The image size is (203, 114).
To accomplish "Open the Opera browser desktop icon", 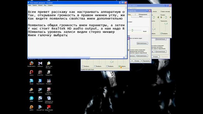I will pos(31,72).
